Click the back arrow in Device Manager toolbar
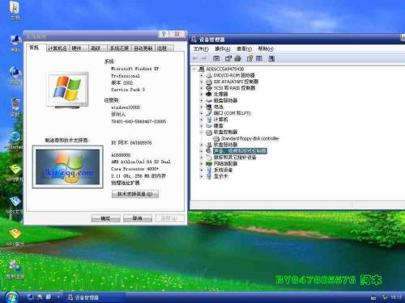The image size is (405, 303). [x=195, y=58]
